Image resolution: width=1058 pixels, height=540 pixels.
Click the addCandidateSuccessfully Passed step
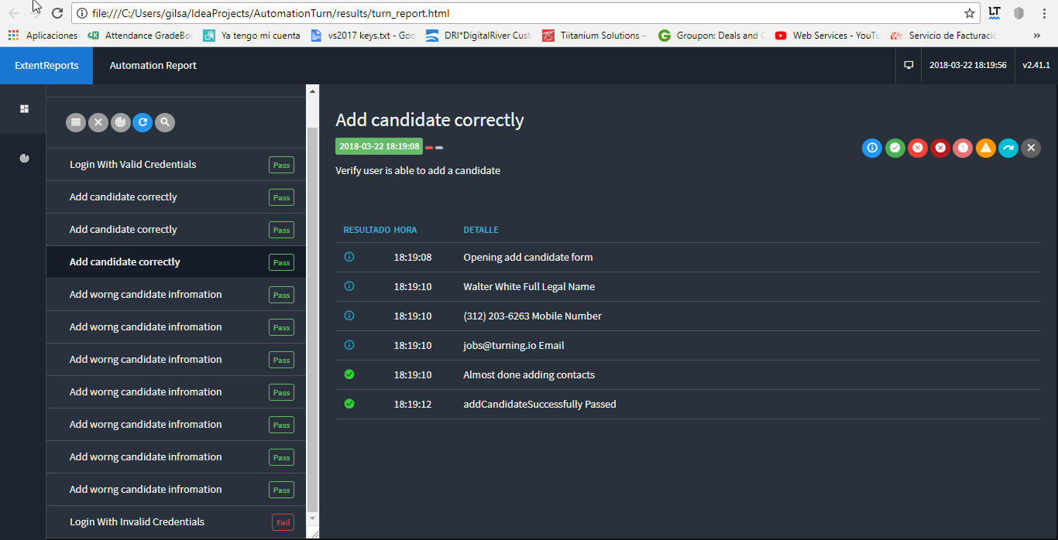(x=688, y=404)
